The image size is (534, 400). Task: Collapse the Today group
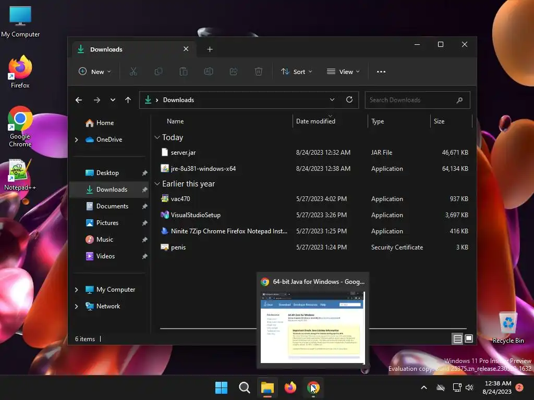[157, 137]
